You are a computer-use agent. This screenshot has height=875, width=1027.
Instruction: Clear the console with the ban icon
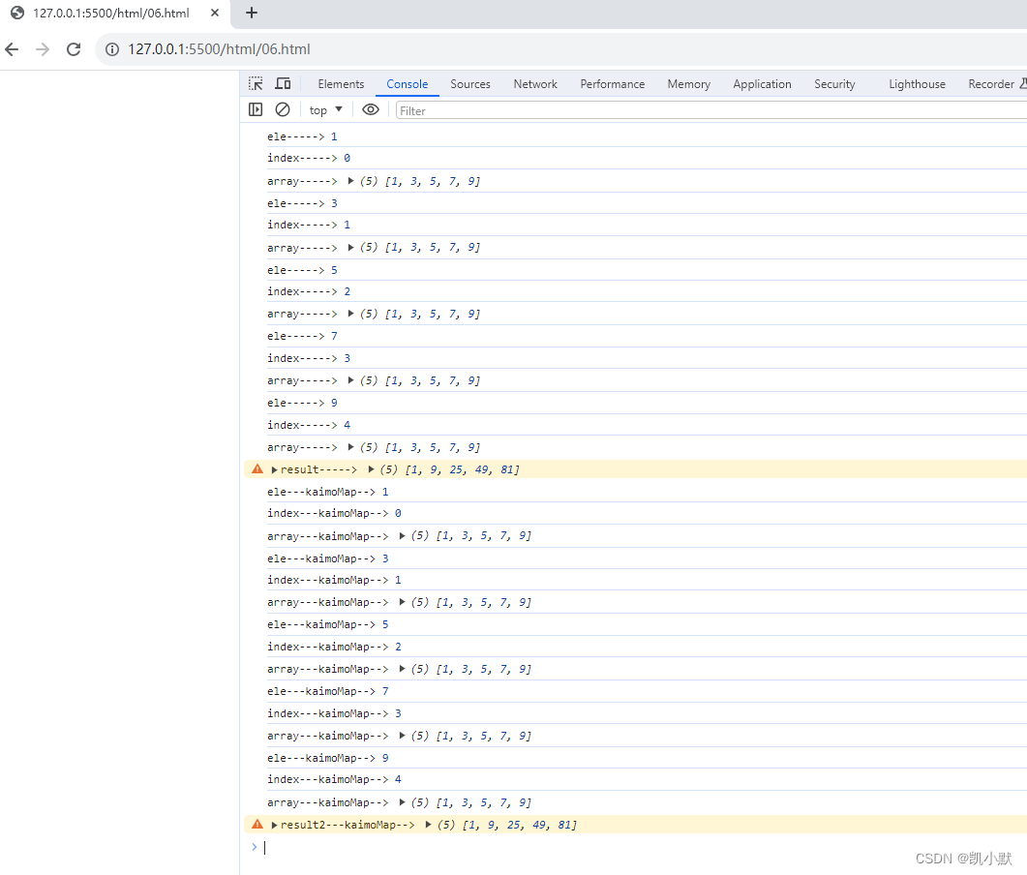(283, 110)
